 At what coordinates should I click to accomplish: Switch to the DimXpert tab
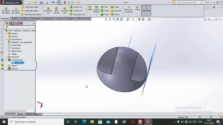coord(70,18)
